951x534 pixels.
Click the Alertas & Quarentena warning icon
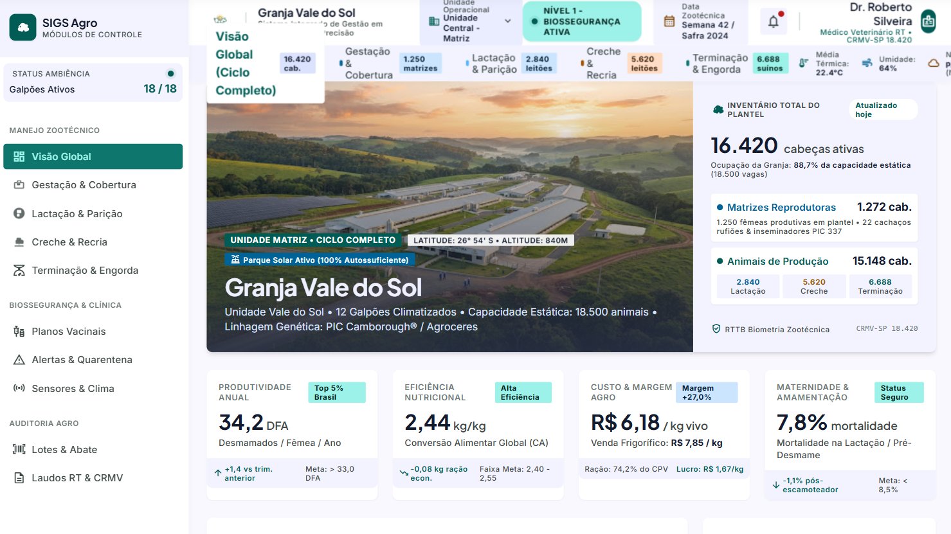point(19,360)
